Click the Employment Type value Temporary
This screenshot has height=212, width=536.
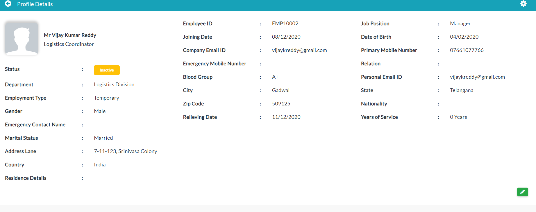coord(106,98)
